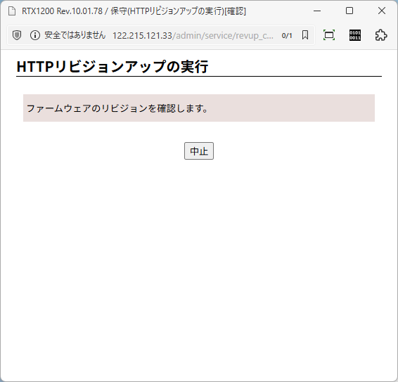Image resolution: width=398 pixels, height=382 pixels.
Task: Click the 中止 cancel button
Action: (199, 151)
